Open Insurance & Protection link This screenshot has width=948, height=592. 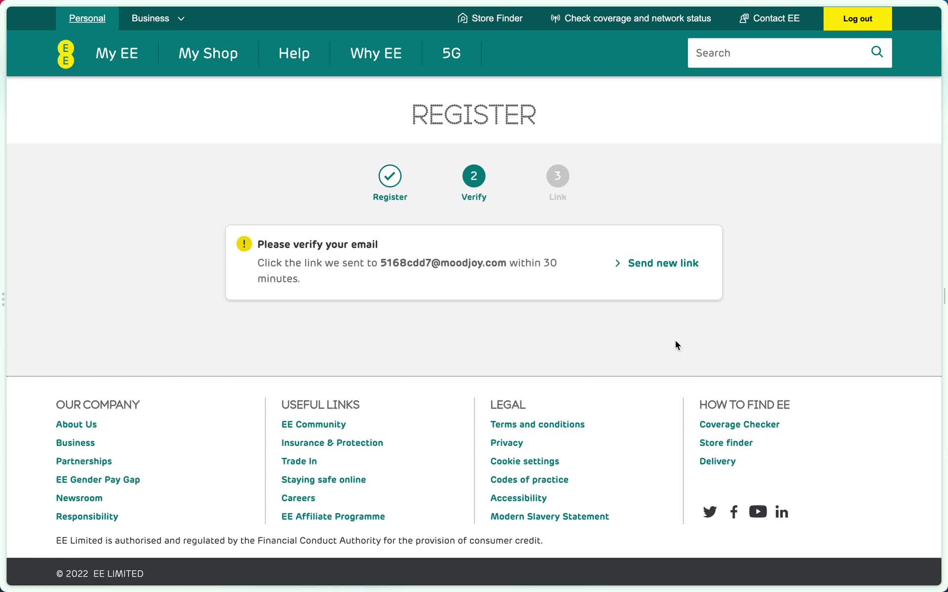coord(332,443)
